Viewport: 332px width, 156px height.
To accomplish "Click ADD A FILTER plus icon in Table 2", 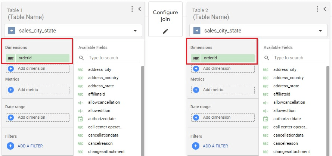I will 196,146.
